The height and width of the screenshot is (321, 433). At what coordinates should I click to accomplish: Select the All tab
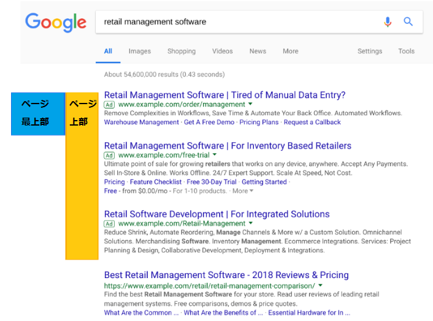108,51
